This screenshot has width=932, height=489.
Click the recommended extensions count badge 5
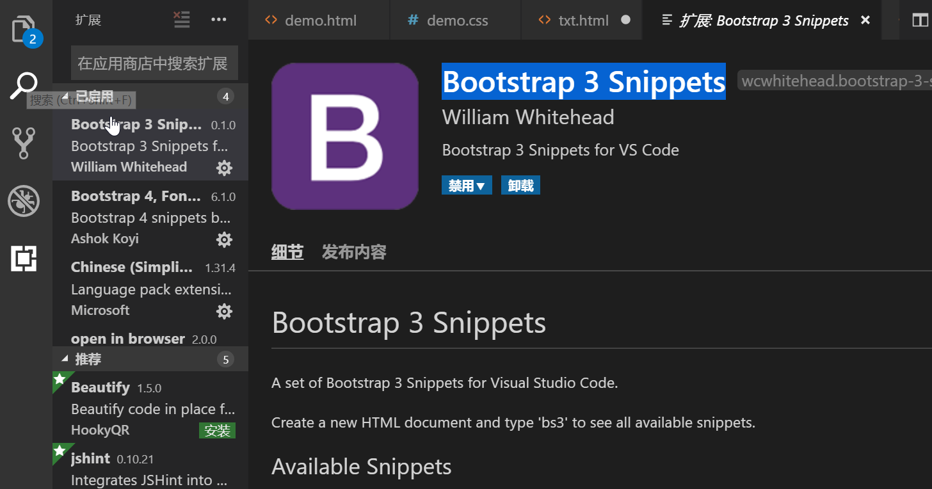click(225, 360)
